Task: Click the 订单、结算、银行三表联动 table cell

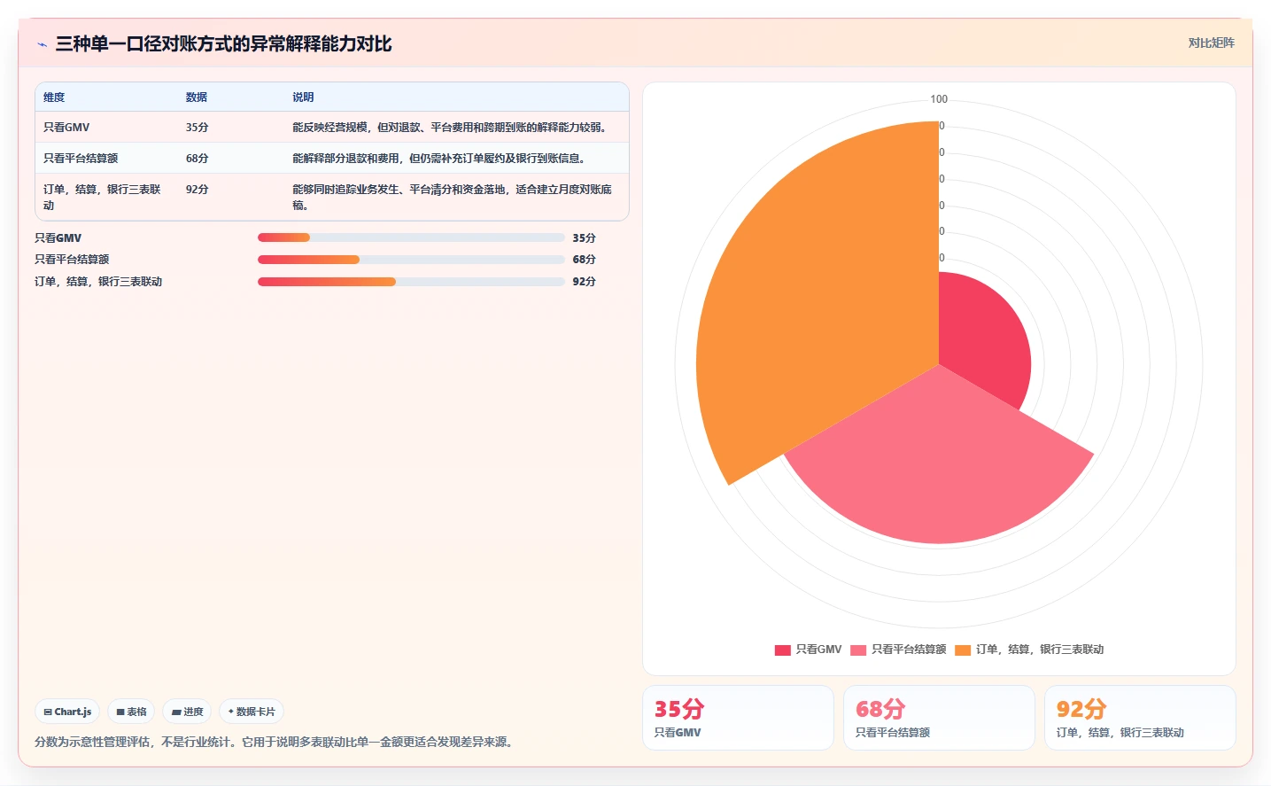Action: [102, 197]
